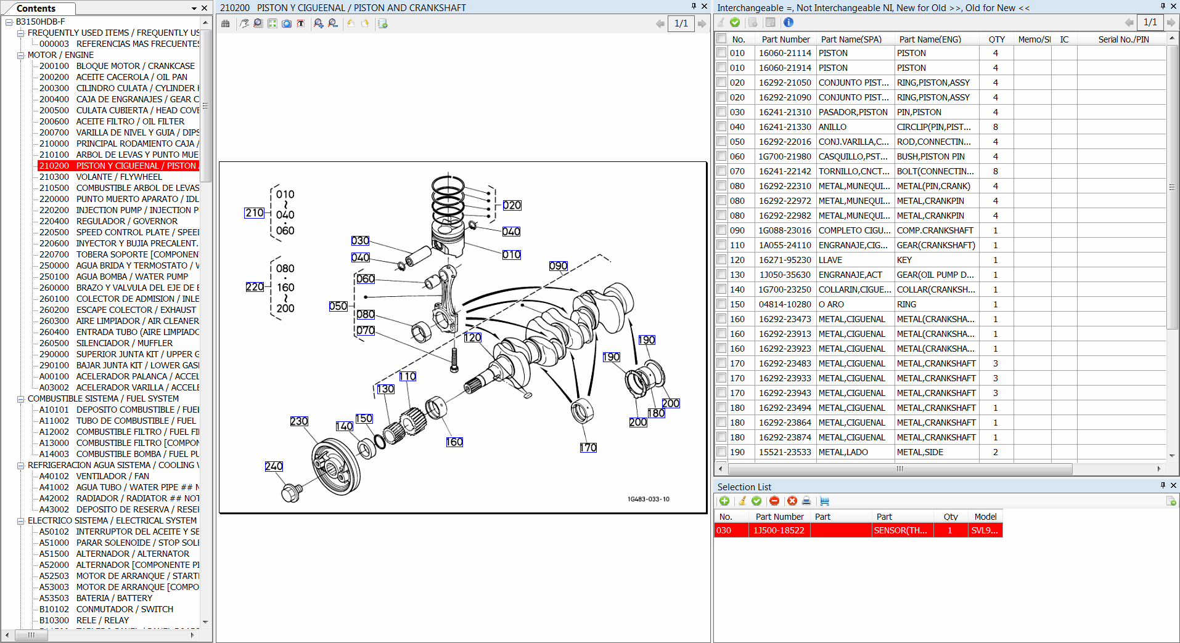Collapse the COMBUSTIBLE SISTEMA / FUEL SYSTEM branch

pos(20,398)
